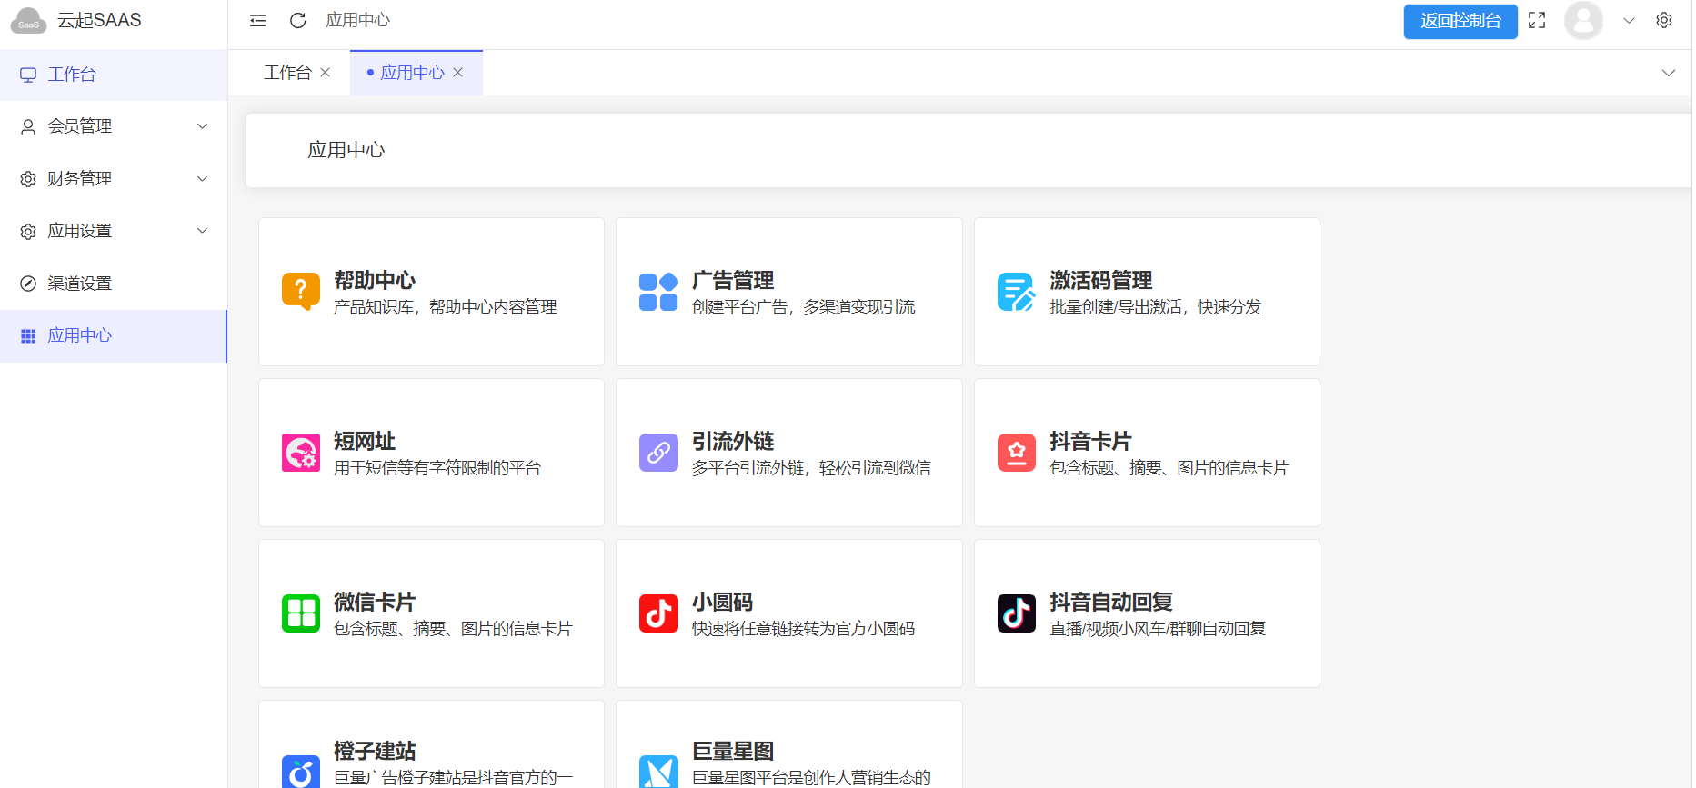Collapse the sidebar menu icon
The width and height of the screenshot is (1696, 788).
(258, 20)
